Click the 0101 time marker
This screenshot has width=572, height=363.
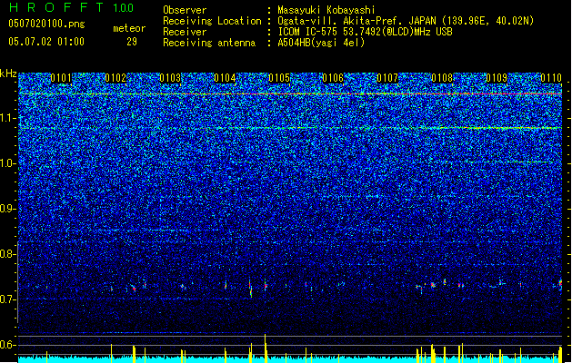(x=61, y=78)
